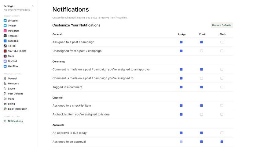Uncheck Email for Assigned to a post / campaign

pos(202,42)
